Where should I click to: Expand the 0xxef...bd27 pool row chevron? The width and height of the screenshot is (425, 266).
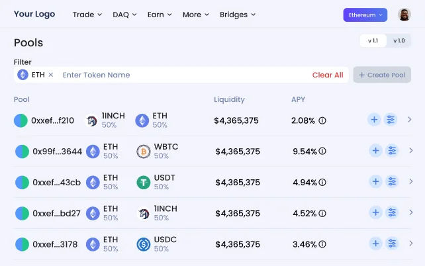pyautogui.click(x=410, y=212)
